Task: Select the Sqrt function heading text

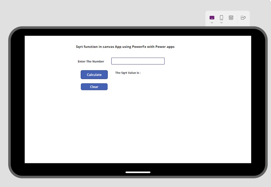Action: tap(125, 47)
